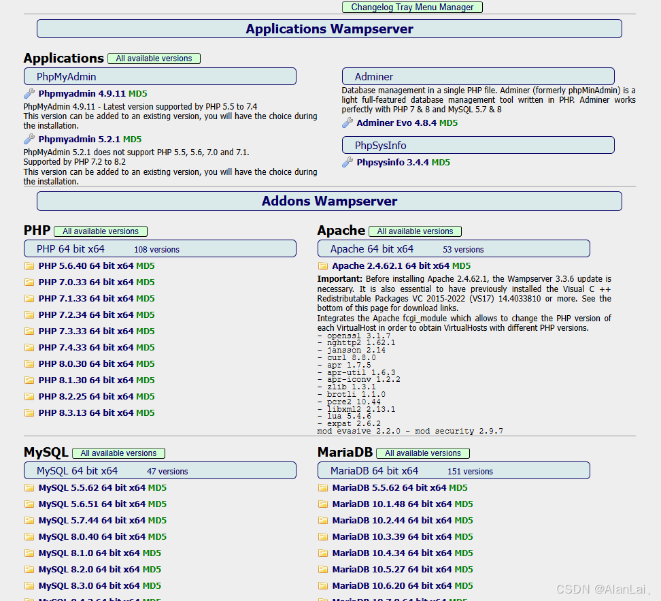Screen dimensions: 661x601
Task: Click folder icon for PHP 7.3.33
Action: click(x=29, y=331)
